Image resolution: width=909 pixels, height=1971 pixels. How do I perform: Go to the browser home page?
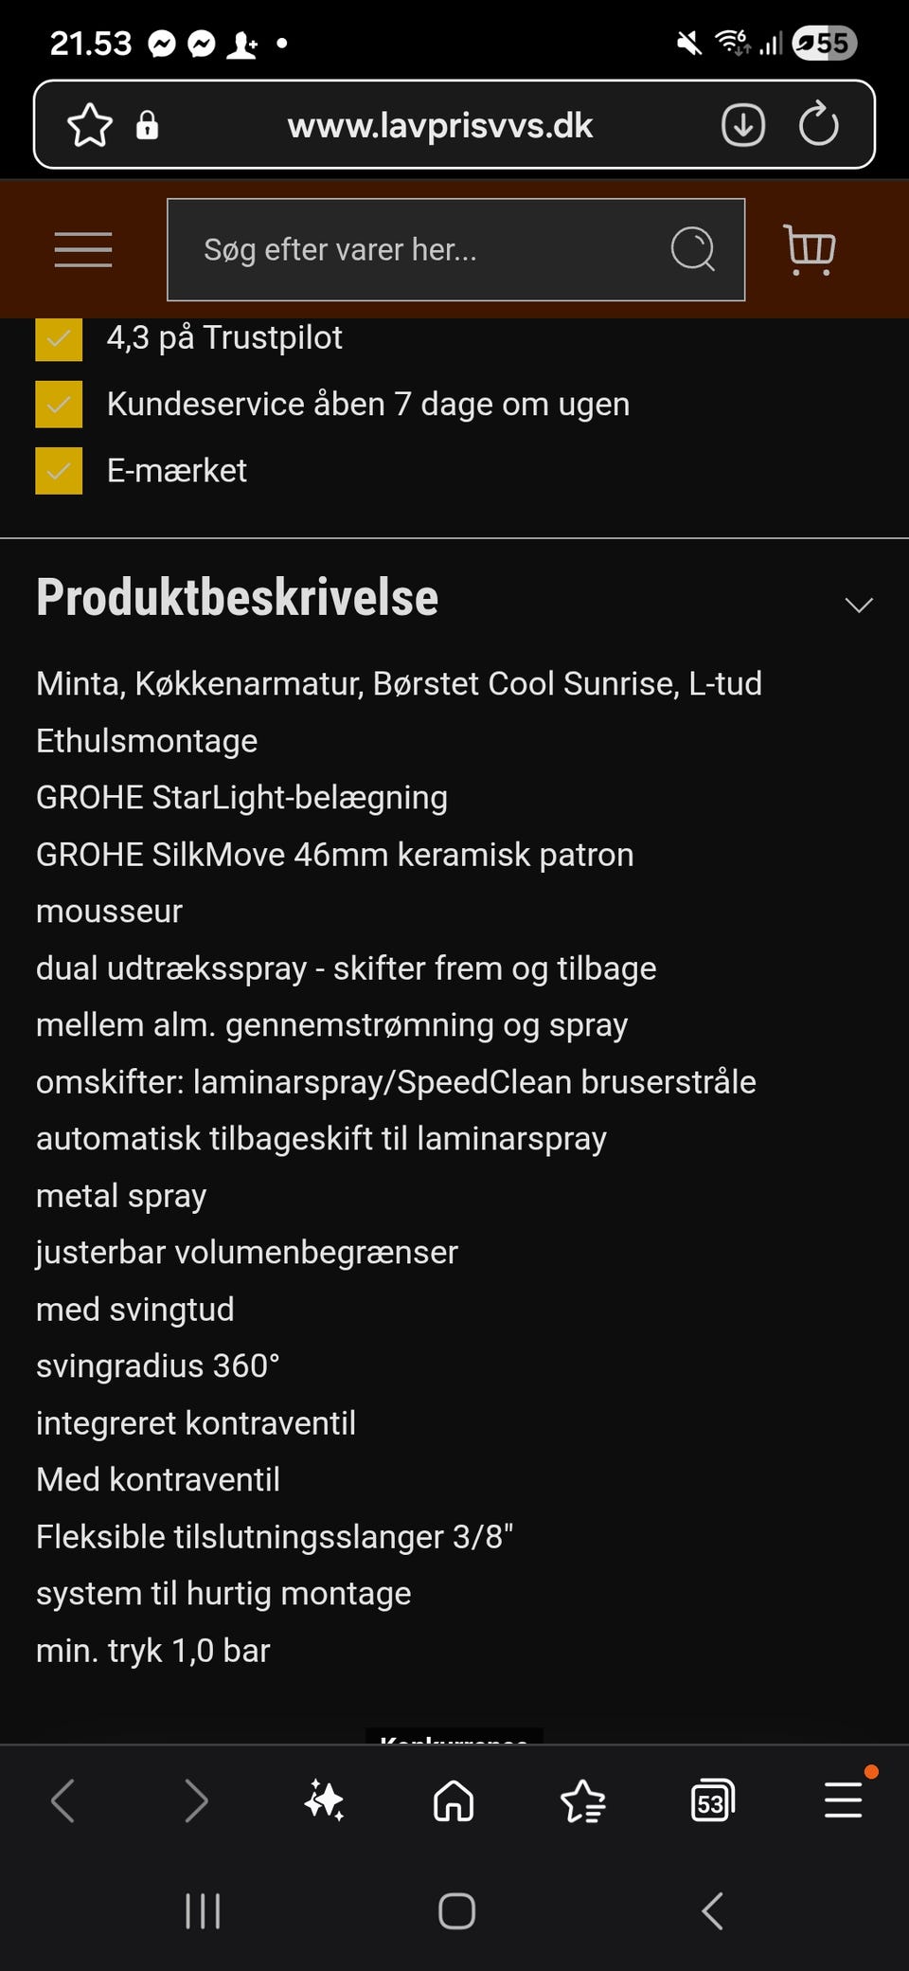point(454,1800)
